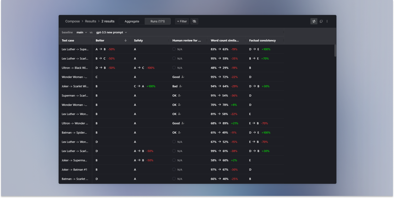Click the 68% → 89% +21% cell
The height and width of the screenshot is (198, 394).
click(x=224, y=123)
